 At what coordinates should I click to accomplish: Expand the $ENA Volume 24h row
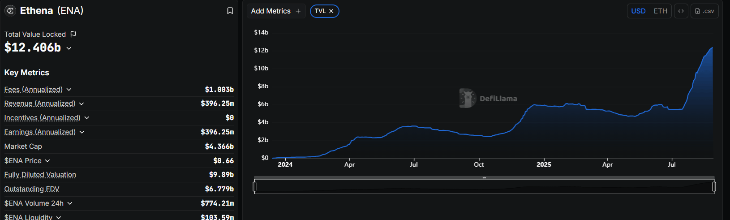coord(70,203)
